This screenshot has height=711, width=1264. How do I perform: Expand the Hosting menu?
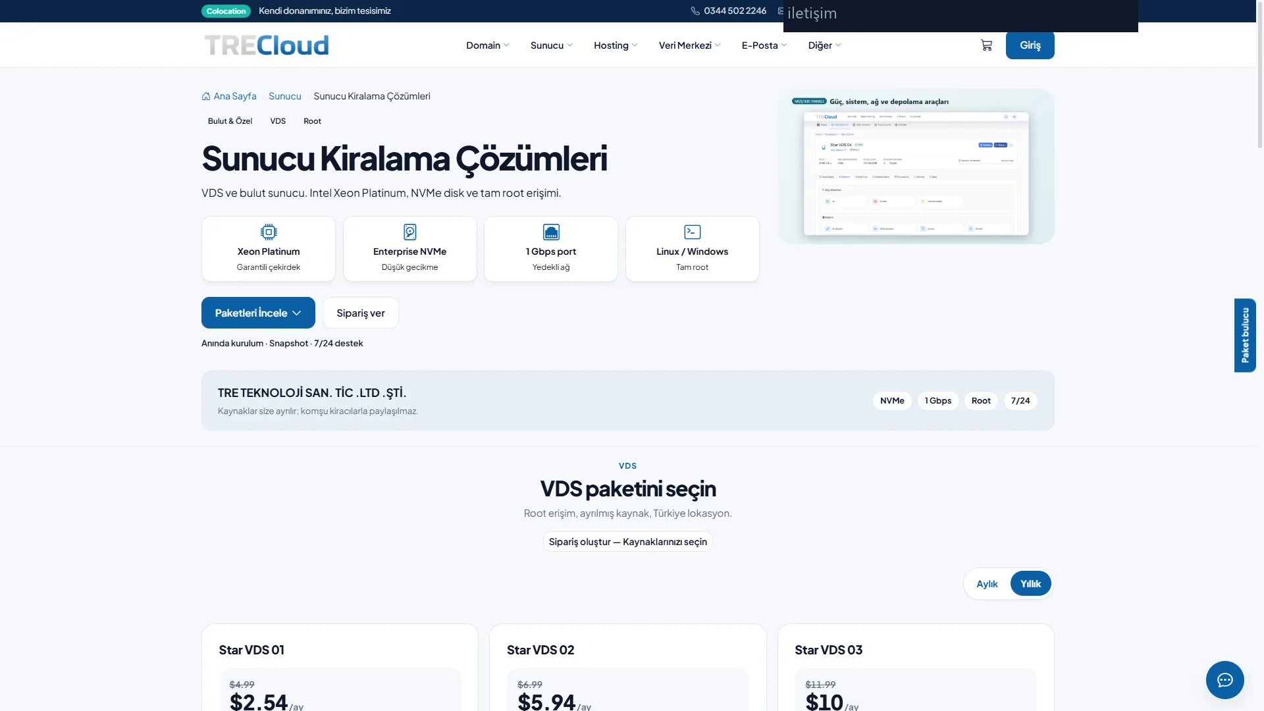[615, 45]
